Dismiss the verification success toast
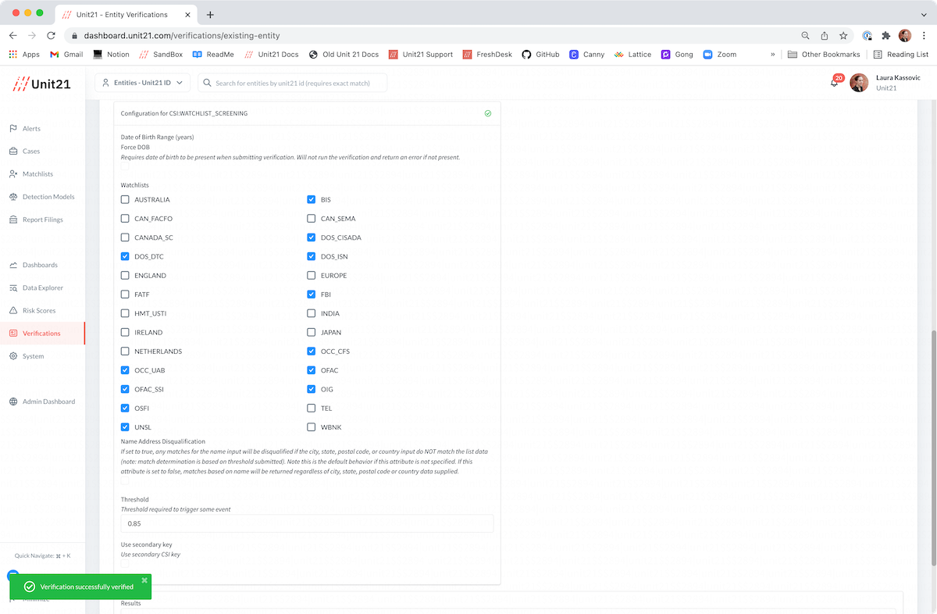This screenshot has height=614, width=937. point(144,580)
